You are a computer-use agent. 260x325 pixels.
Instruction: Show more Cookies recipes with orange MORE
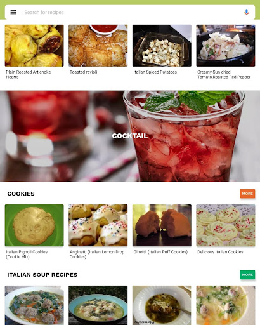coord(247,194)
